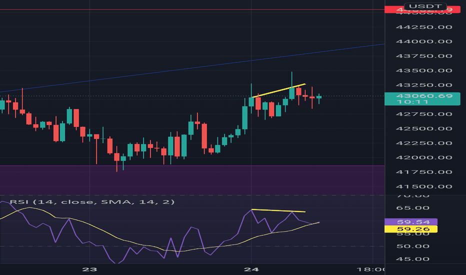Click the 44250.00 price axis label
This screenshot has width=466, height=275.
424,27
